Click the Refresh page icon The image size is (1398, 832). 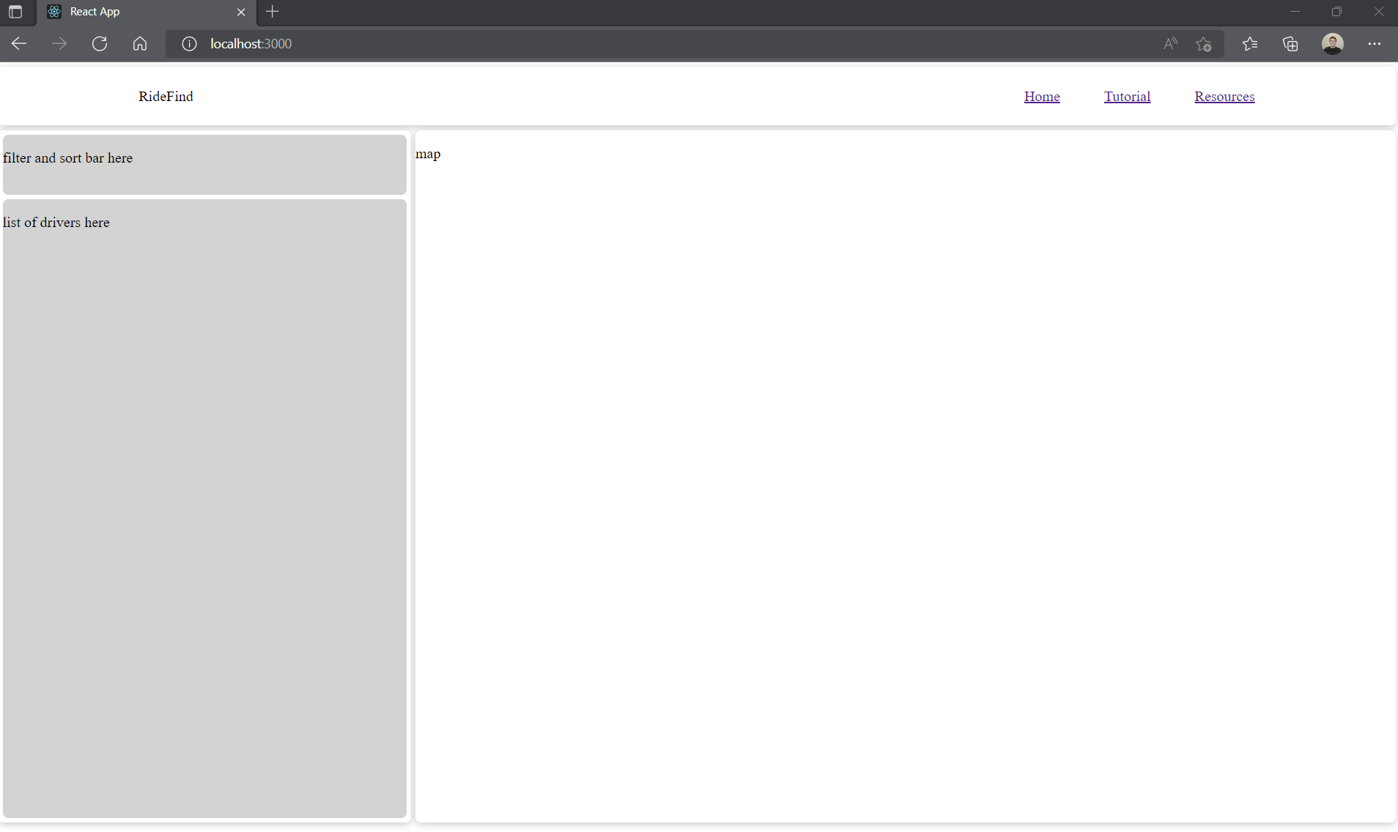click(x=100, y=44)
